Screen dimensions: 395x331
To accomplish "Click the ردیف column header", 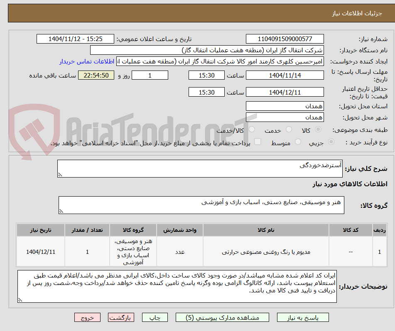I will [379, 230].
